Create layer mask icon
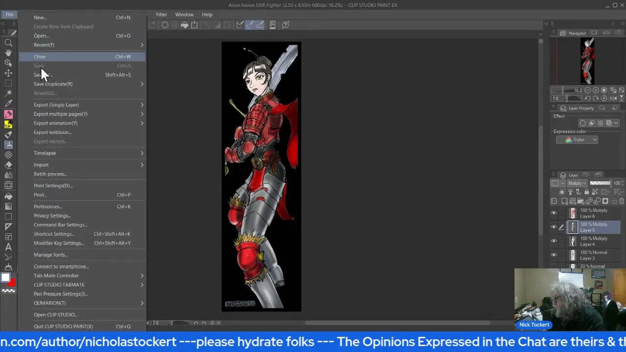This screenshot has width=626, height=352. click(x=605, y=201)
